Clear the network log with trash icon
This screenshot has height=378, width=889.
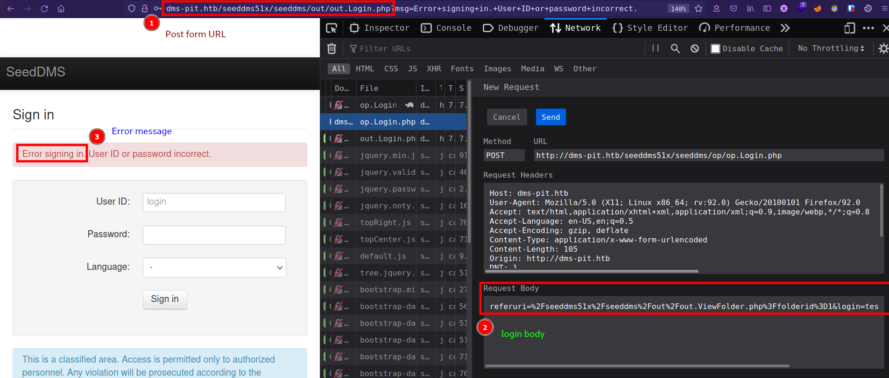tap(332, 48)
